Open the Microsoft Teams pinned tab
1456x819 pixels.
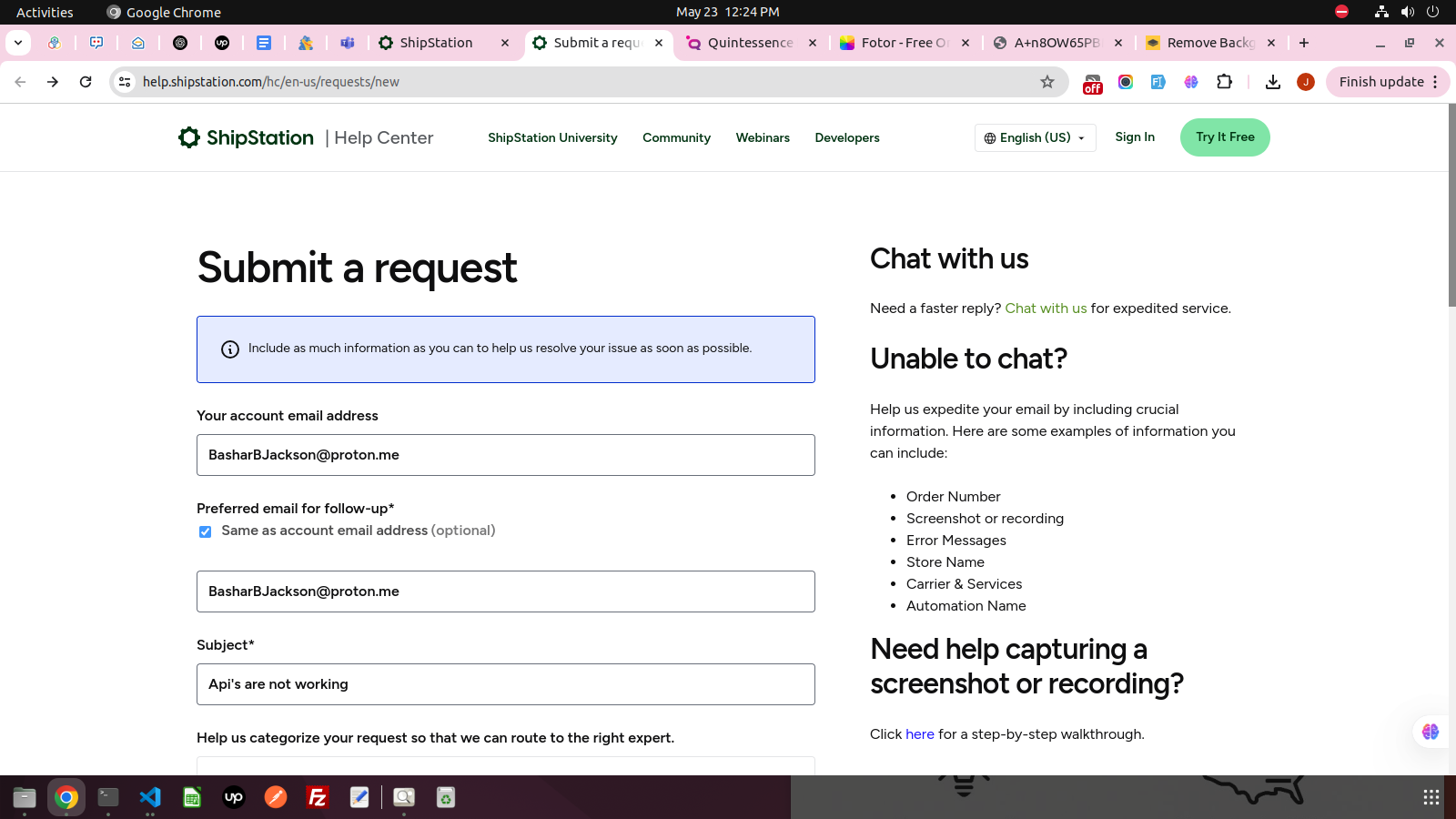click(348, 43)
